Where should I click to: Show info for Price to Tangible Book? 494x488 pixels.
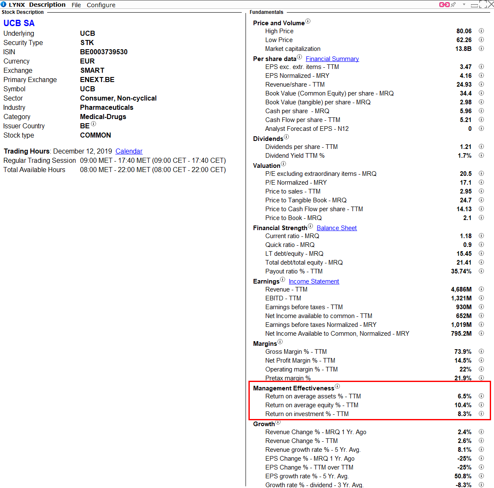point(481,200)
